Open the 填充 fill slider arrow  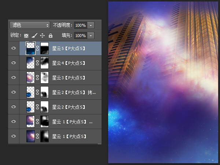pyautogui.click(x=91, y=36)
